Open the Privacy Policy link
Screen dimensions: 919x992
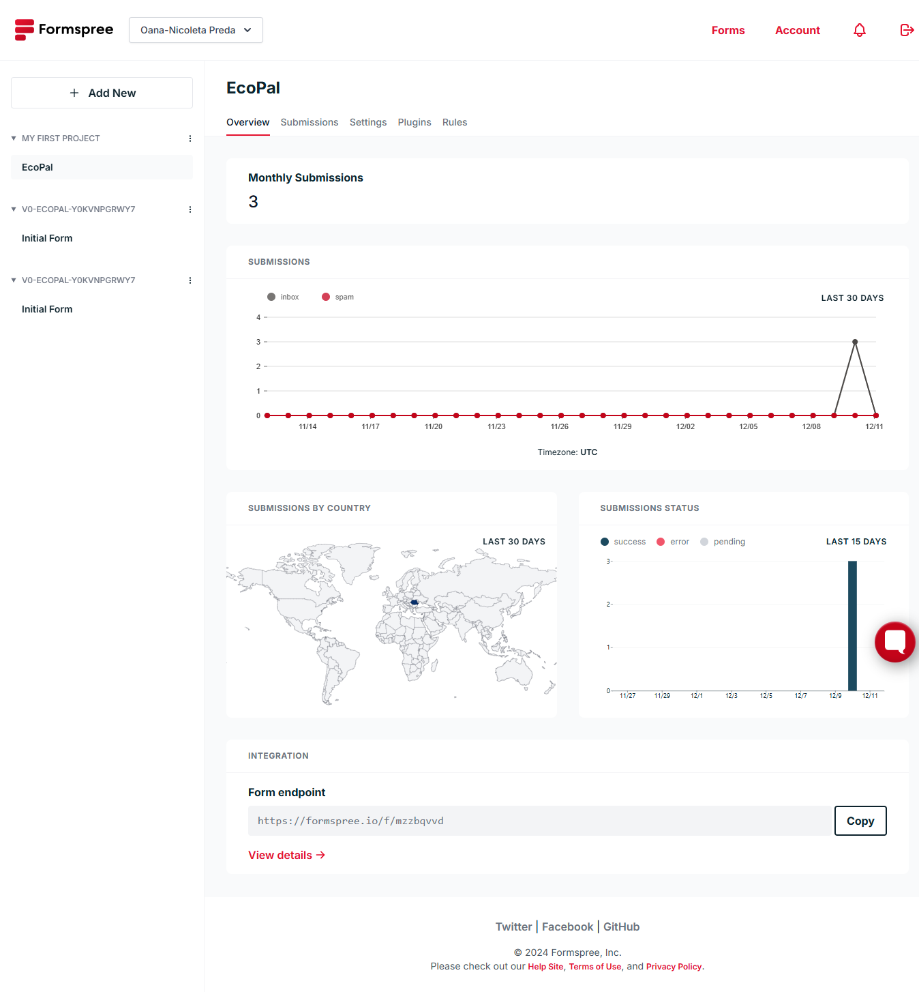[x=674, y=967]
